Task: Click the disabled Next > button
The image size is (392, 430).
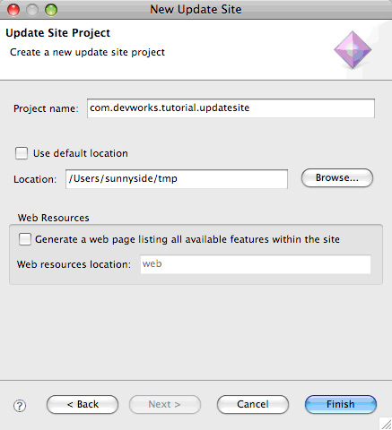Action: [x=165, y=404]
